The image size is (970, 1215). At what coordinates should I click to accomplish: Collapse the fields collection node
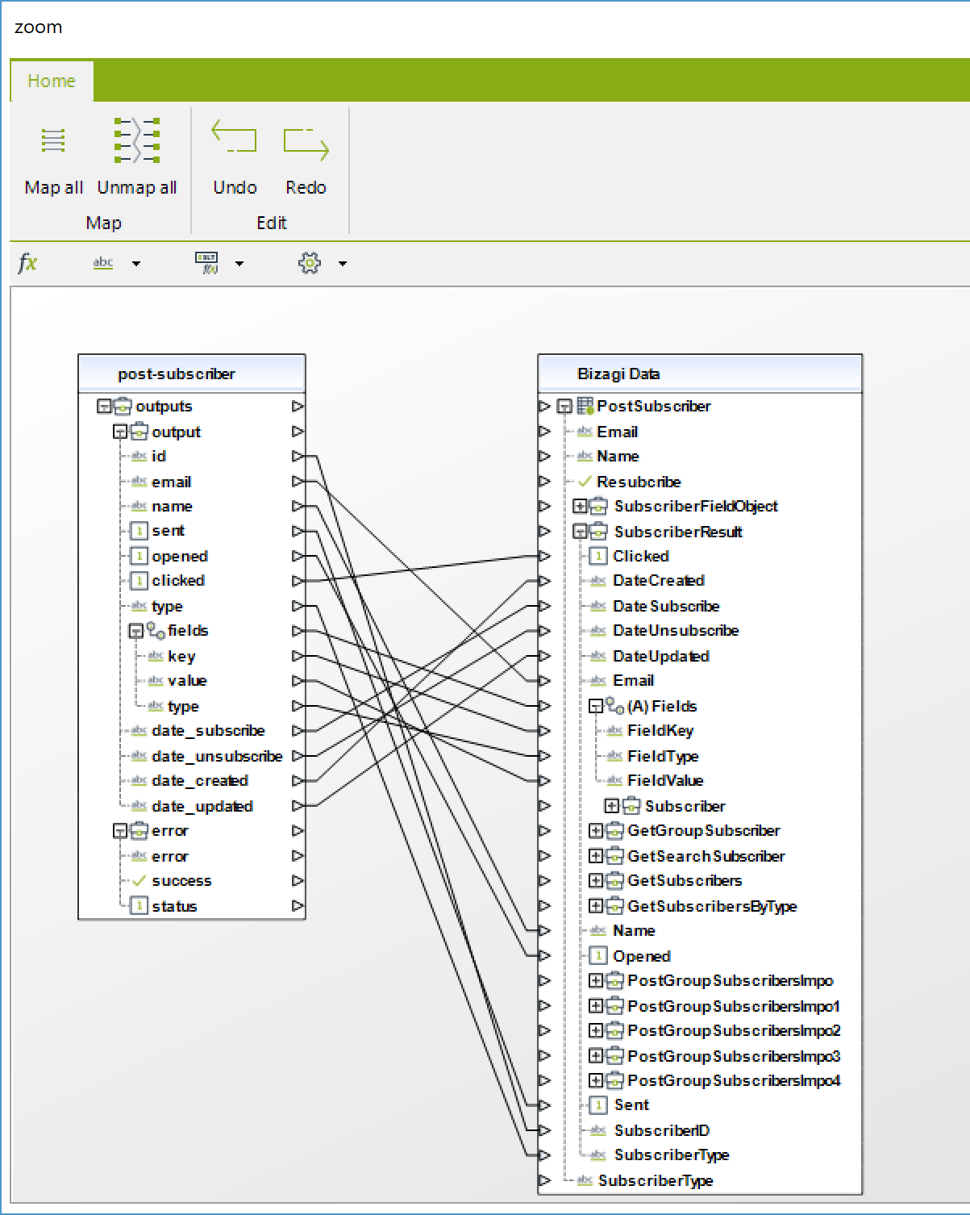pos(135,631)
